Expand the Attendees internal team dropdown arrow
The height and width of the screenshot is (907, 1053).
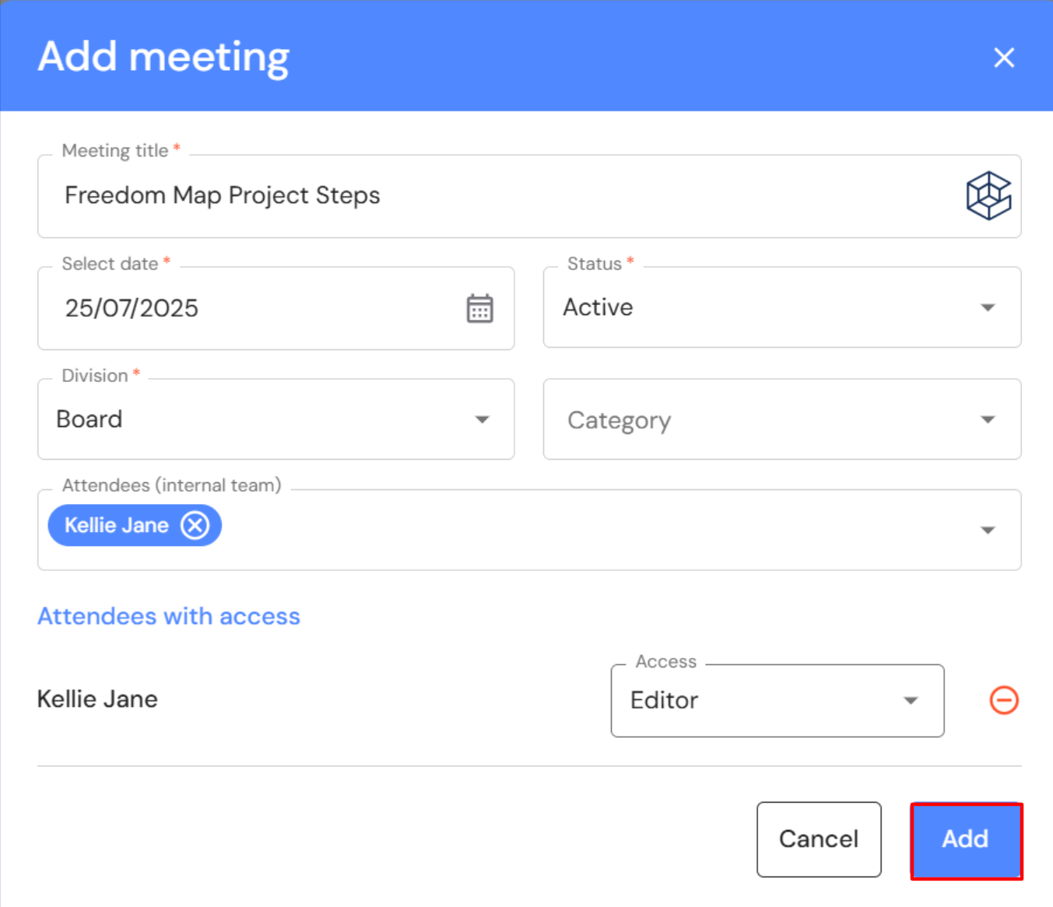click(x=988, y=530)
